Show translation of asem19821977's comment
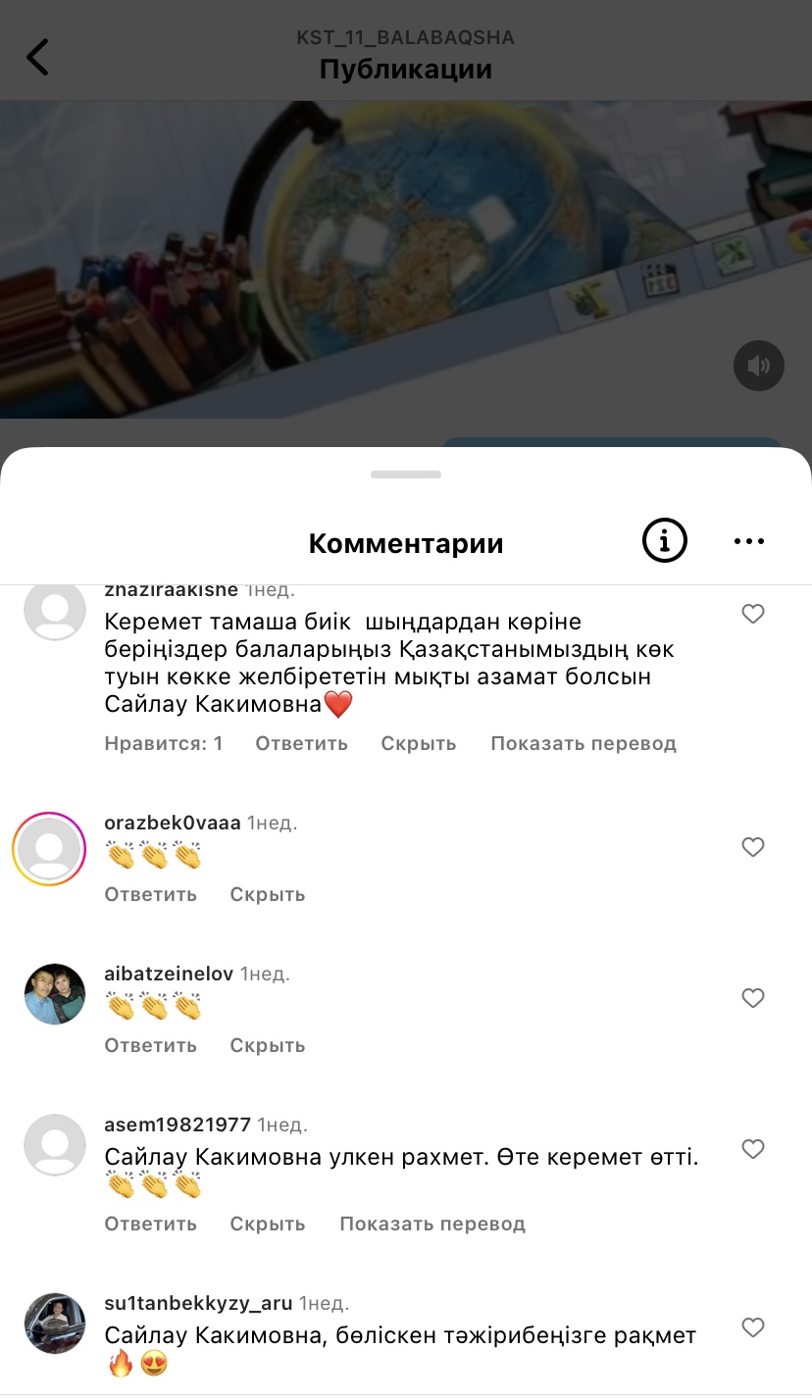 (432, 1224)
